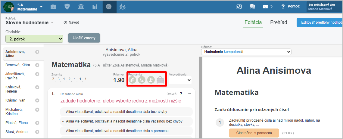Open the Náhľad Hodnotenie kompetencií dropdown
343x139 pixels.
(x=246, y=52)
